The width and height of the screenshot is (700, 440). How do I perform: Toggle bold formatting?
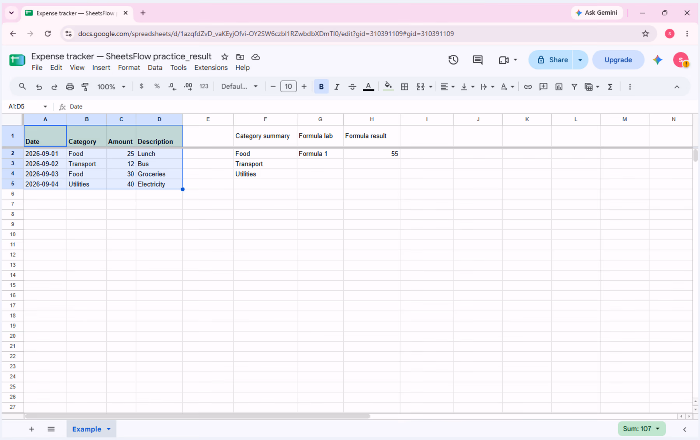click(321, 87)
